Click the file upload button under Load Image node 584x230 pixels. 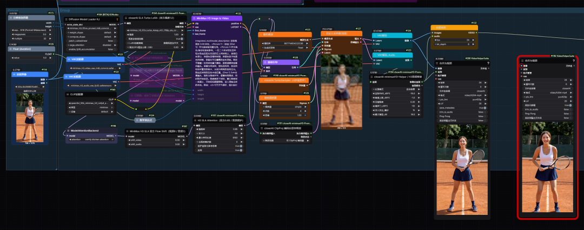(30, 90)
